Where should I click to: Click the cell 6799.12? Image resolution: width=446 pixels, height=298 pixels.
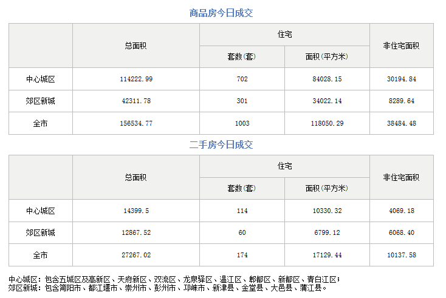click(327, 232)
